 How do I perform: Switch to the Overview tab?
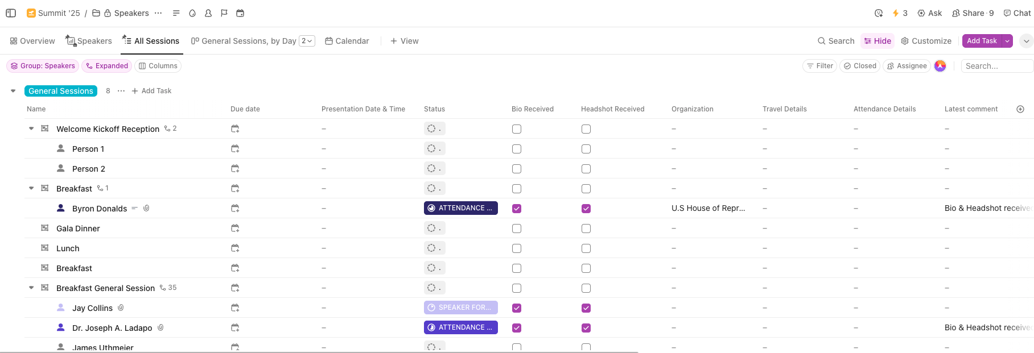(x=32, y=41)
